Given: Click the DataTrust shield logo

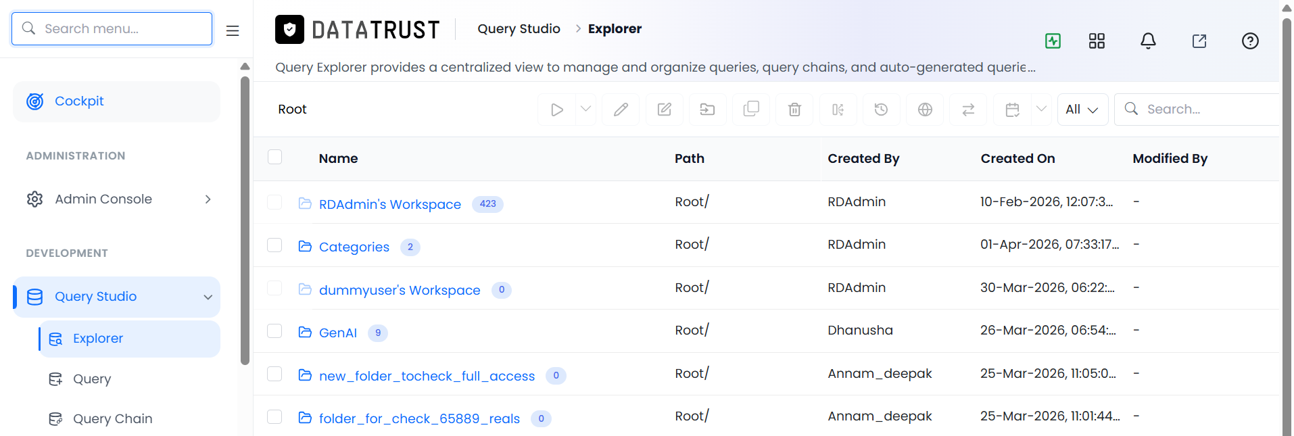Looking at the screenshot, I should [289, 30].
